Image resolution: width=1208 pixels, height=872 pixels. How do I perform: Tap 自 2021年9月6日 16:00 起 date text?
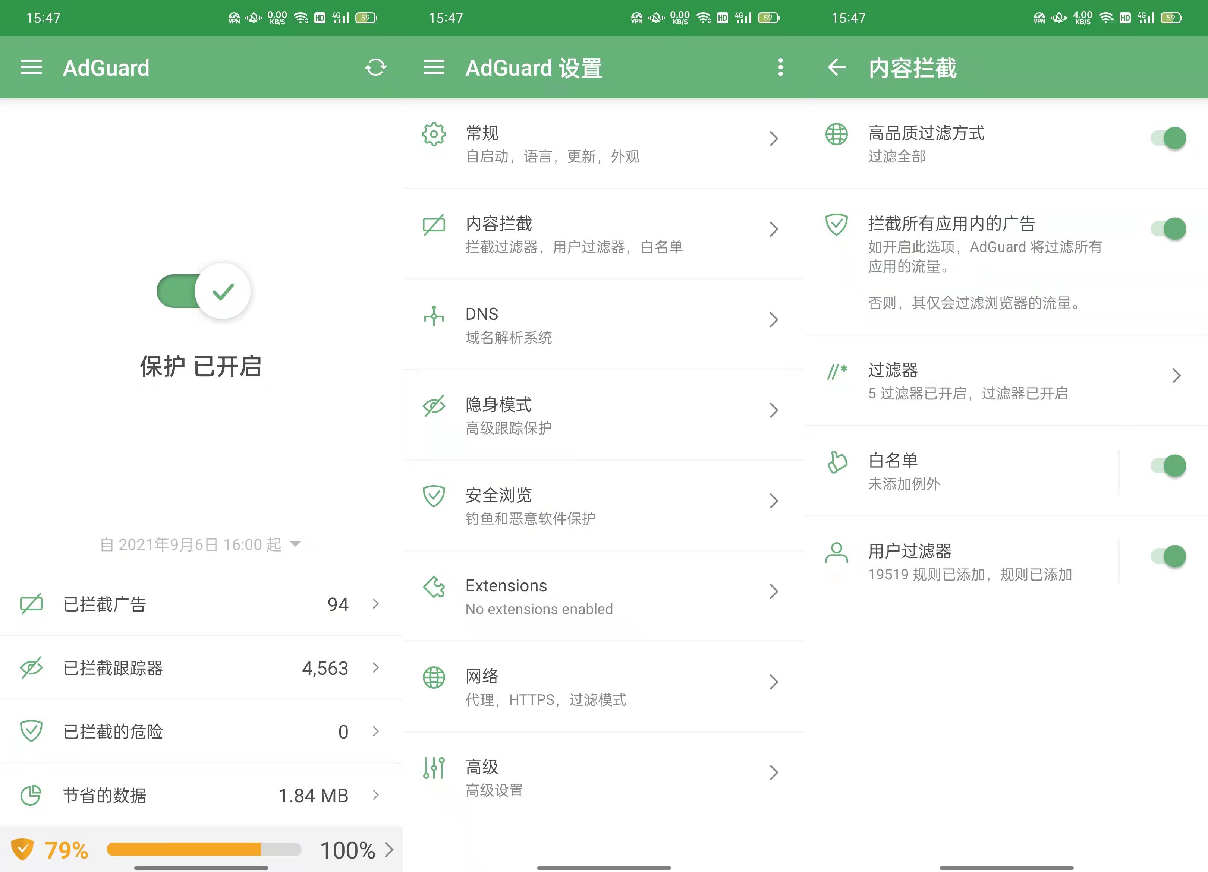[191, 544]
